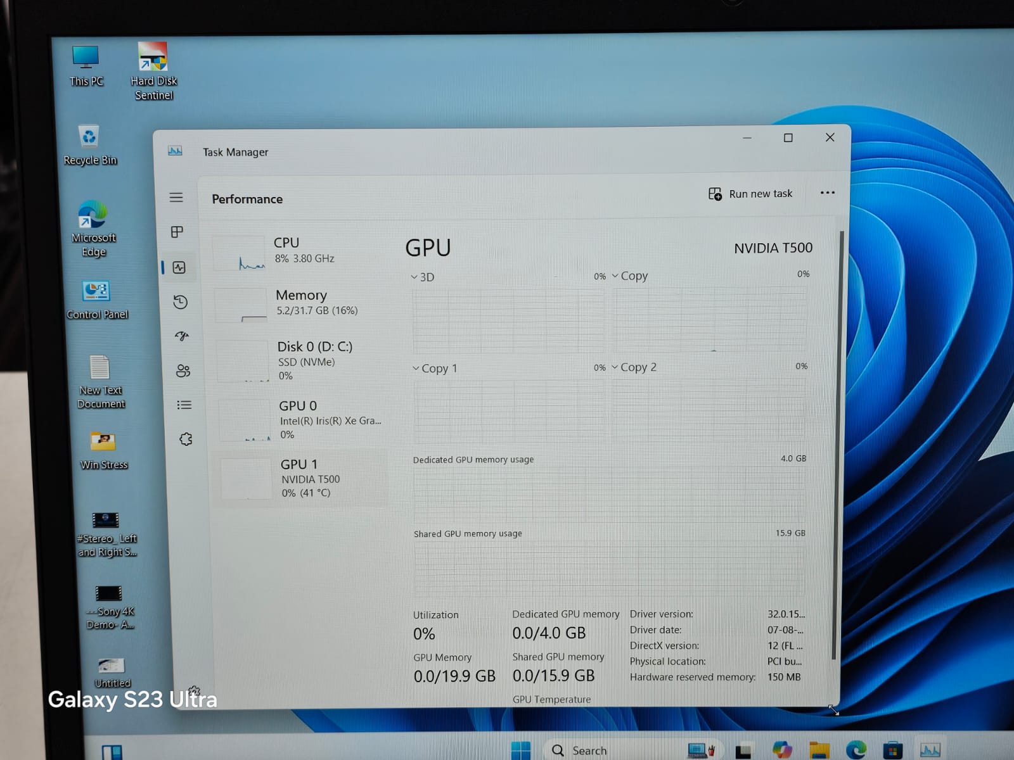Viewport: 1014px width, 760px height.
Task: Open the Services puzzle-piece icon in sidebar
Action: pyautogui.click(x=186, y=439)
